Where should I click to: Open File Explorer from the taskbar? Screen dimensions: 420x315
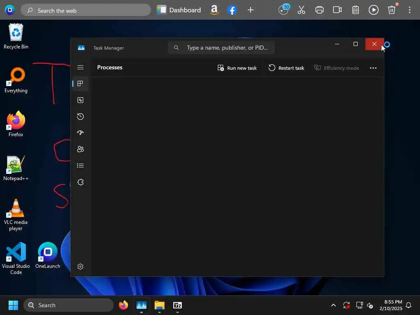click(x=160, y=305)
